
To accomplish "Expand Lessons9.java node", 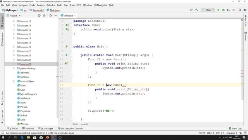I will pos(14,81).
